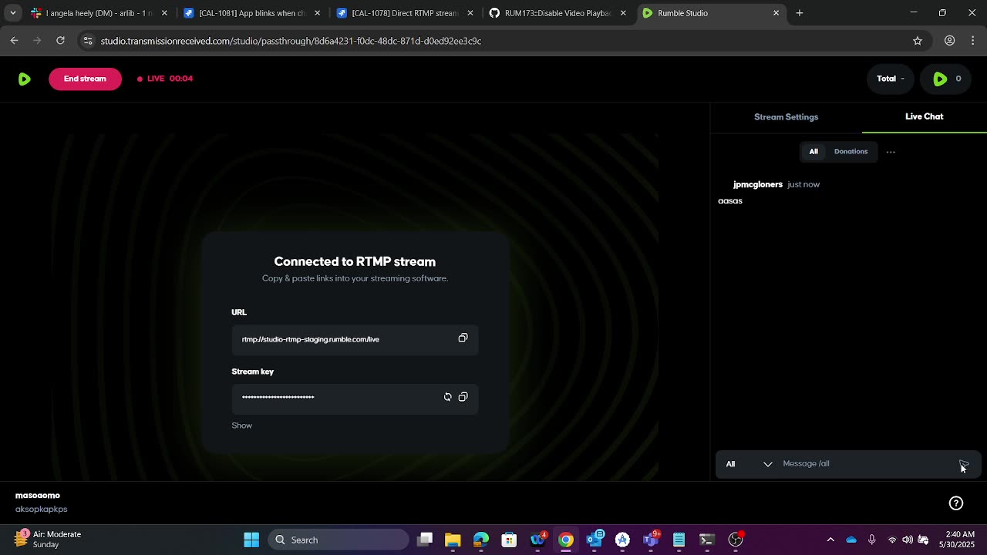Screen dimensions: 987x555
Task: Click the stream title masoaomo
Action: pyautogui.click(x=38, y=496)
